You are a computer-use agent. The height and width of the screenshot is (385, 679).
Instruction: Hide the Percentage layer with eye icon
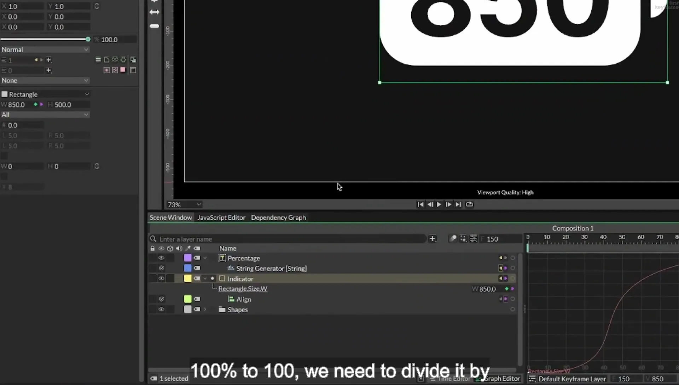[161, 258]
